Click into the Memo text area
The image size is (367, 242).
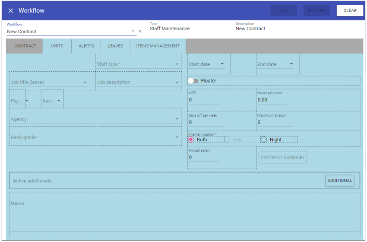click(x=184, y=216)
